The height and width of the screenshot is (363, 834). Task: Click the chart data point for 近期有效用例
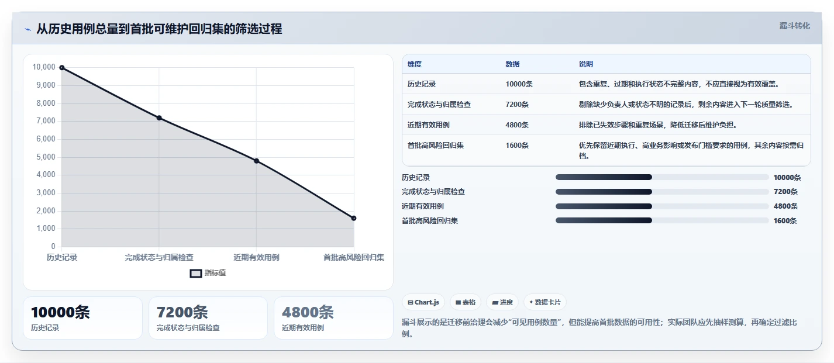256,161
